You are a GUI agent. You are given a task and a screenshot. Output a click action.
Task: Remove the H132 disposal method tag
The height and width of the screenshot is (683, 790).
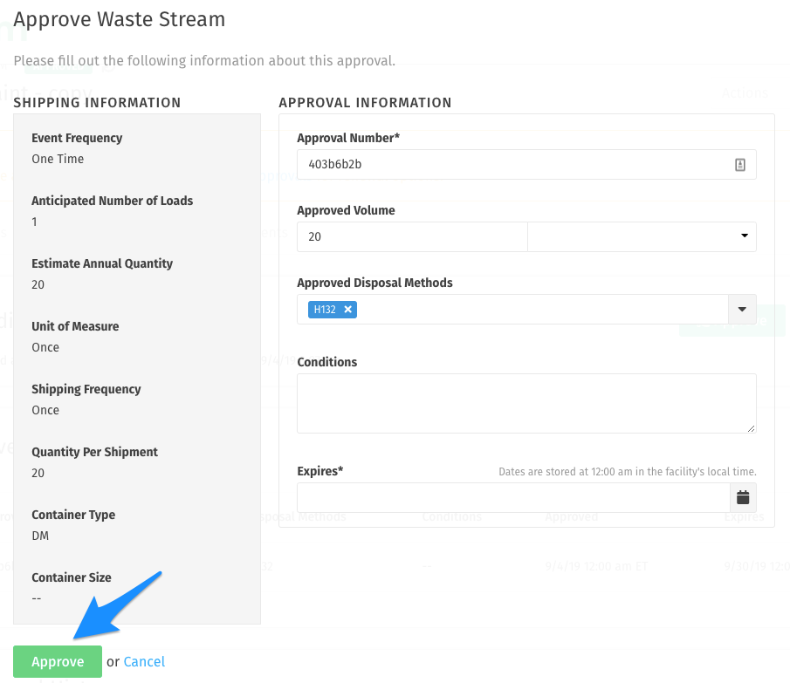pyautogui.click(x=347, y=310)
